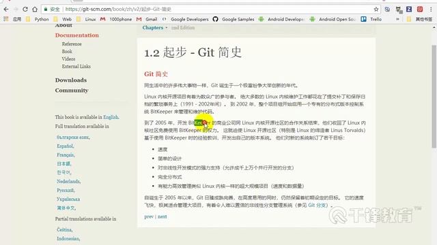
Task: Click the English book link
Action: 111,117
